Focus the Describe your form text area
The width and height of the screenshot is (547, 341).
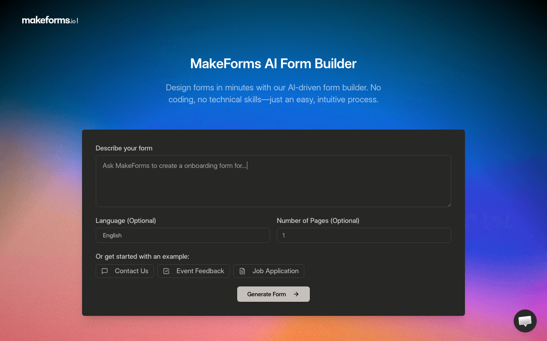pos(273,181)
